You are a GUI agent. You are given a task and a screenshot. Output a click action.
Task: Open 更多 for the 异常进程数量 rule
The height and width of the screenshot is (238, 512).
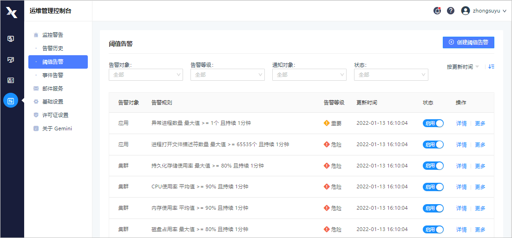pyautogui.click(x=480, y=123)
